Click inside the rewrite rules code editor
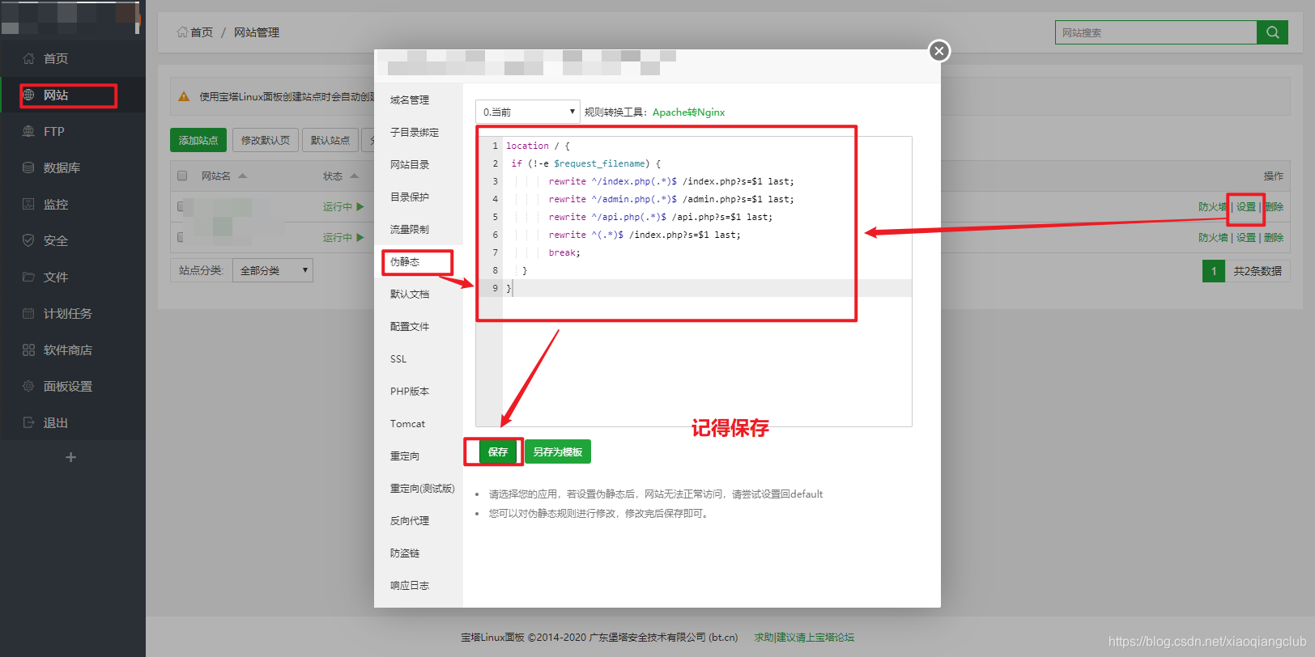Image resolution: width=1315 pixels, height=657 pixels. pos(694,282)
